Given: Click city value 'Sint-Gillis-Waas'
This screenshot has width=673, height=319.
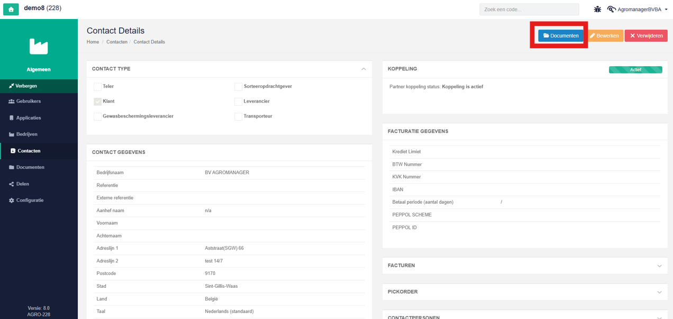Looking at the screenshot, I should [x=221, y=286].
